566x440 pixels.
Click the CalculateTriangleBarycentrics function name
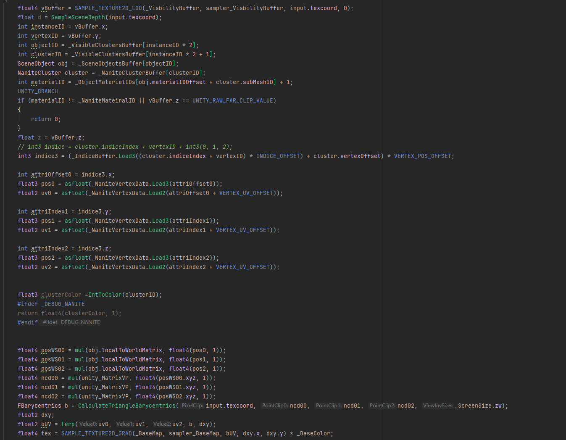pos(126,406)
